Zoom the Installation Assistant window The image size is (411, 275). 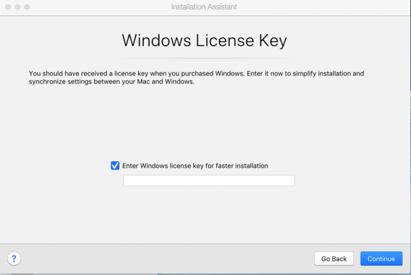[x=27, y=7]
